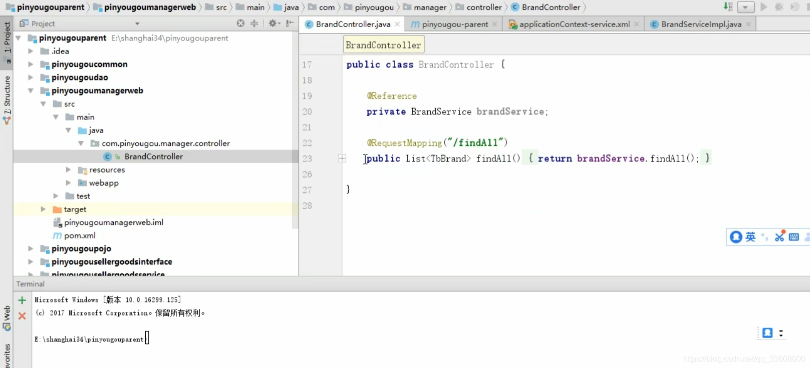810x368 pixels.
Task: Click the Debug bug icon
Action: click(x=779, y=7)
